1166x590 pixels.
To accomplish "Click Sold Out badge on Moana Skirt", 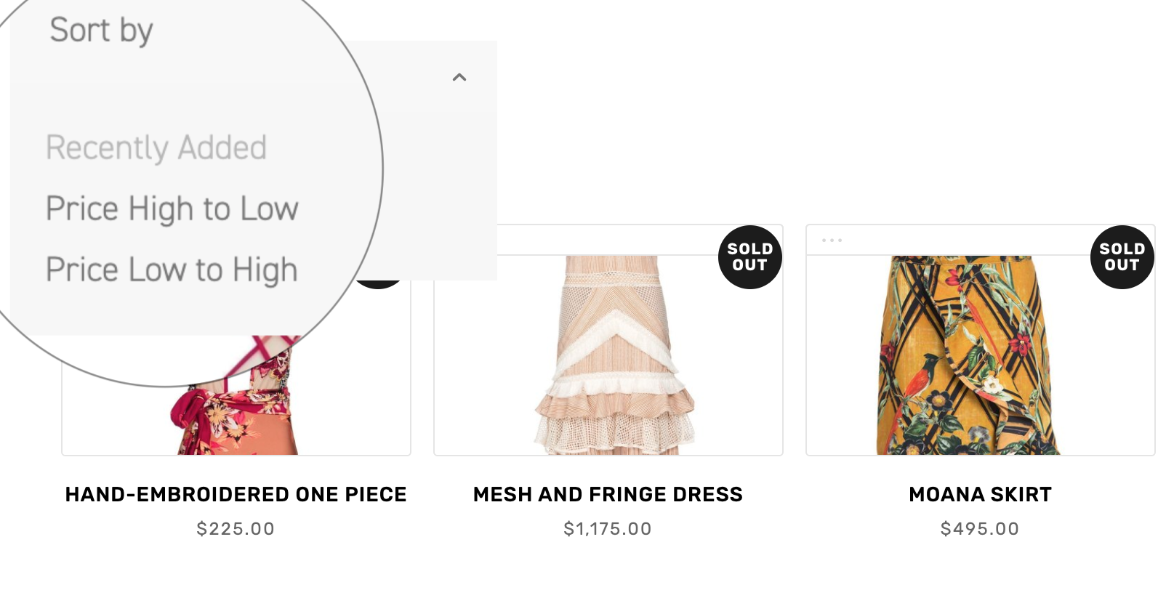I will pos(1122,257).
